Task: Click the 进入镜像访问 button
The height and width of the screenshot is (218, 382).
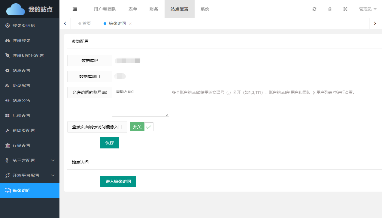Action: tap(118, 181)
